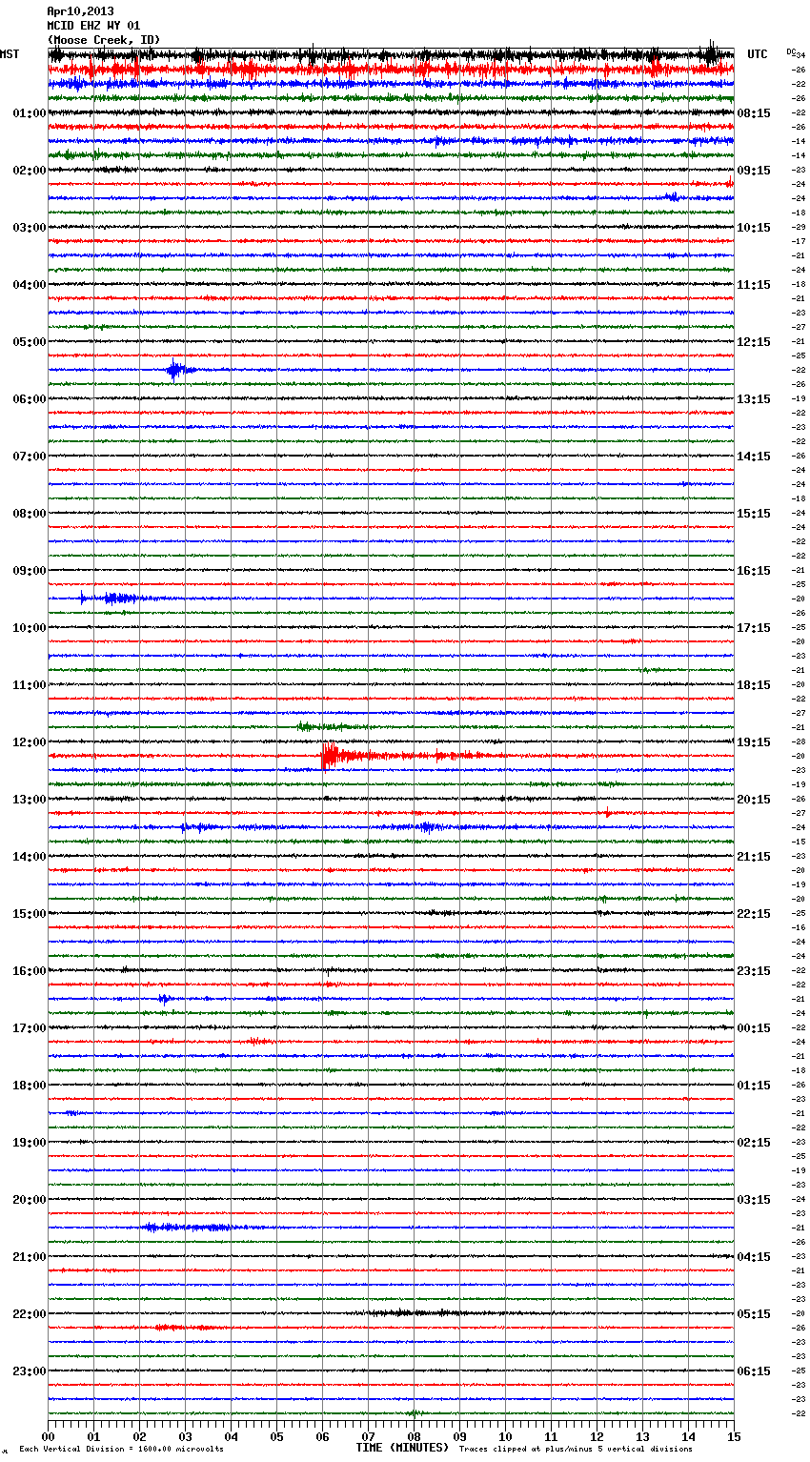Select the station code "MCID EHZ WY 01"
This screenshot has width=810, height=1462.
(93, 26)
